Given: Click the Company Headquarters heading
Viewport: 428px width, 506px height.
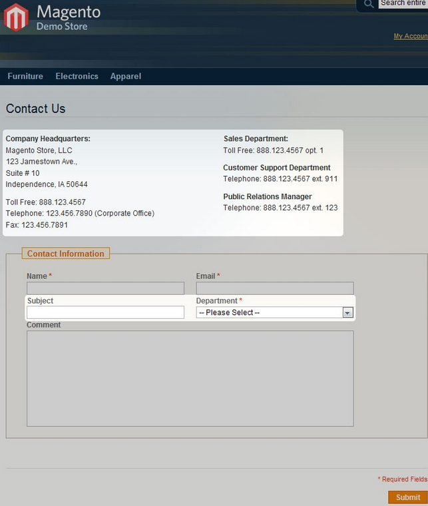Looking at the screenshot, I should [x=48, y=138].
